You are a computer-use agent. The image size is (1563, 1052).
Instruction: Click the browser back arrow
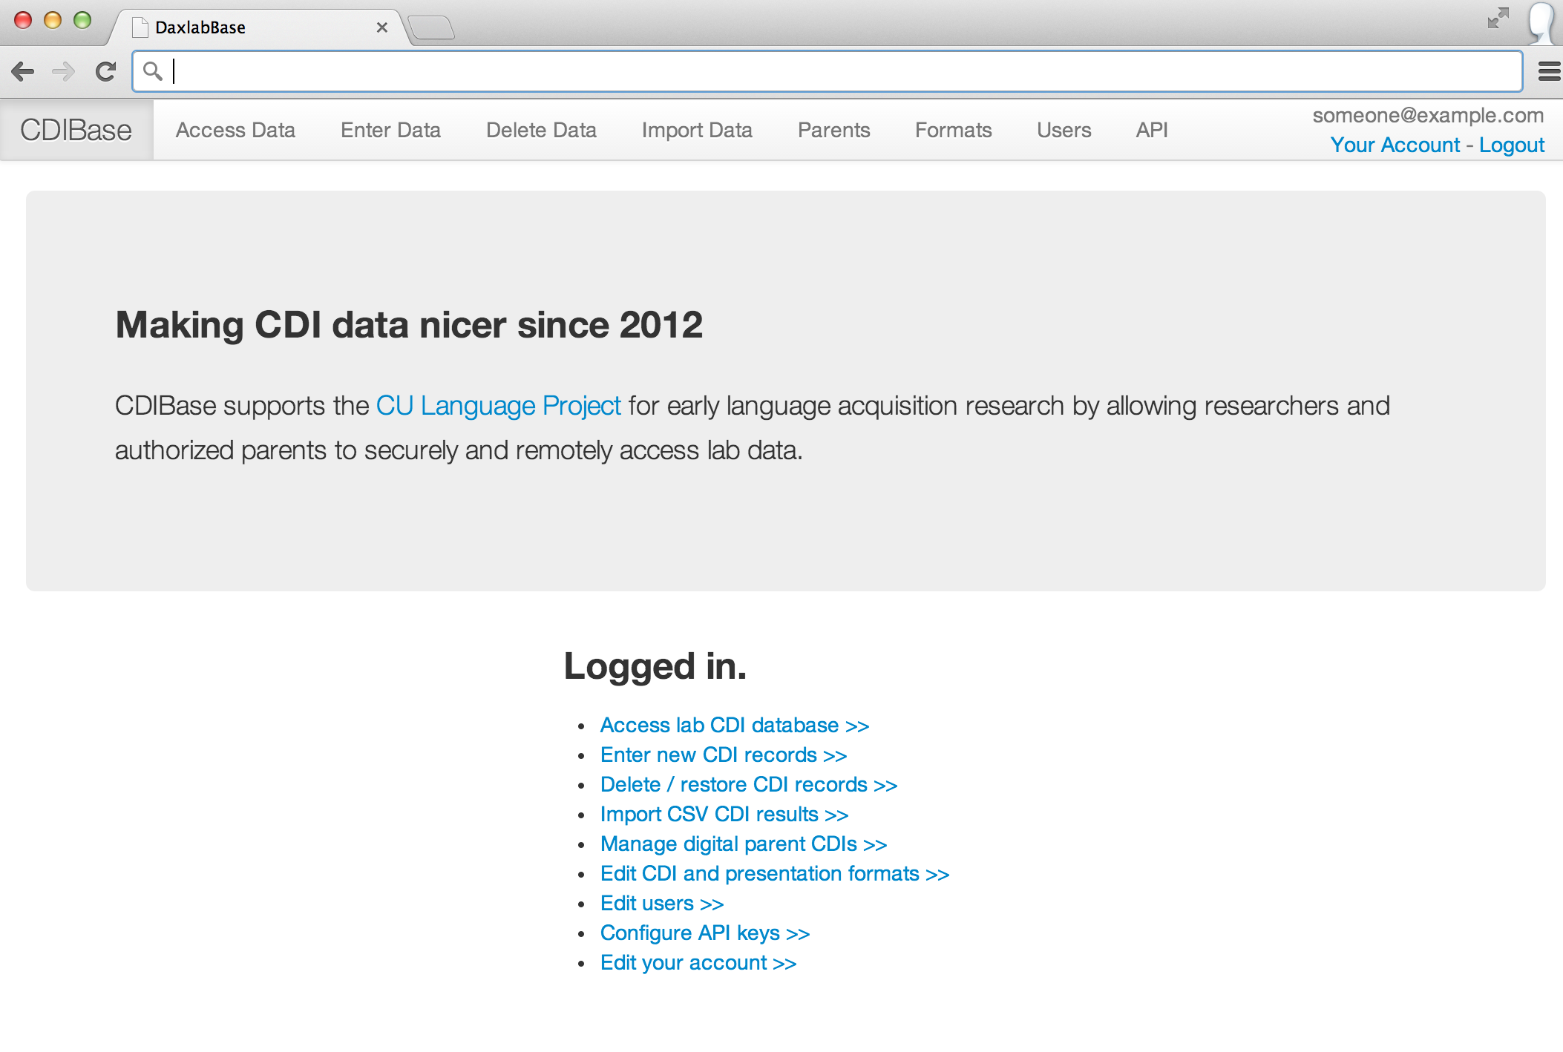[x=23, y=71]
